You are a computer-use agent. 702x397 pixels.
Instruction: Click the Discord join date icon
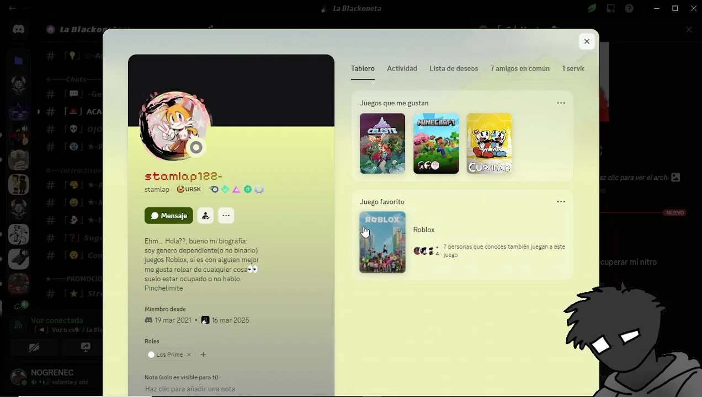(x=148, y=320)
